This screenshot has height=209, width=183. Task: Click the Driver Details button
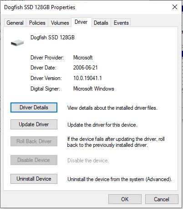[34, 107]
